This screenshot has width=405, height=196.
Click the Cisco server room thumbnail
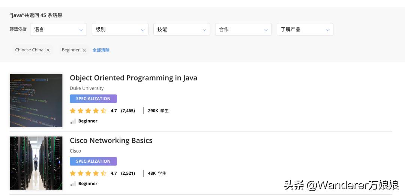(36, 163)
